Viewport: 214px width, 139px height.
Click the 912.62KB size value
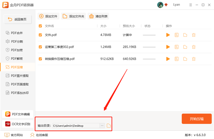[107, 59]
